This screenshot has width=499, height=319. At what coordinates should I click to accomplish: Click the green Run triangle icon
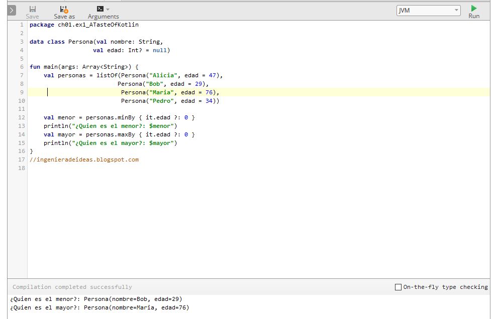[x=473, y=8]
